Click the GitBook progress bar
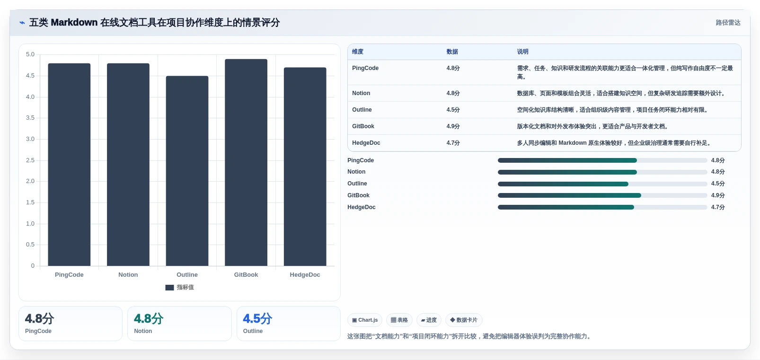Viewport: 760px width, 360px height. [x=602, y=195]
